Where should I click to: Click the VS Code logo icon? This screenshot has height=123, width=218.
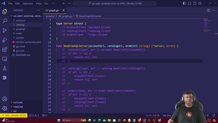(3, 3)
